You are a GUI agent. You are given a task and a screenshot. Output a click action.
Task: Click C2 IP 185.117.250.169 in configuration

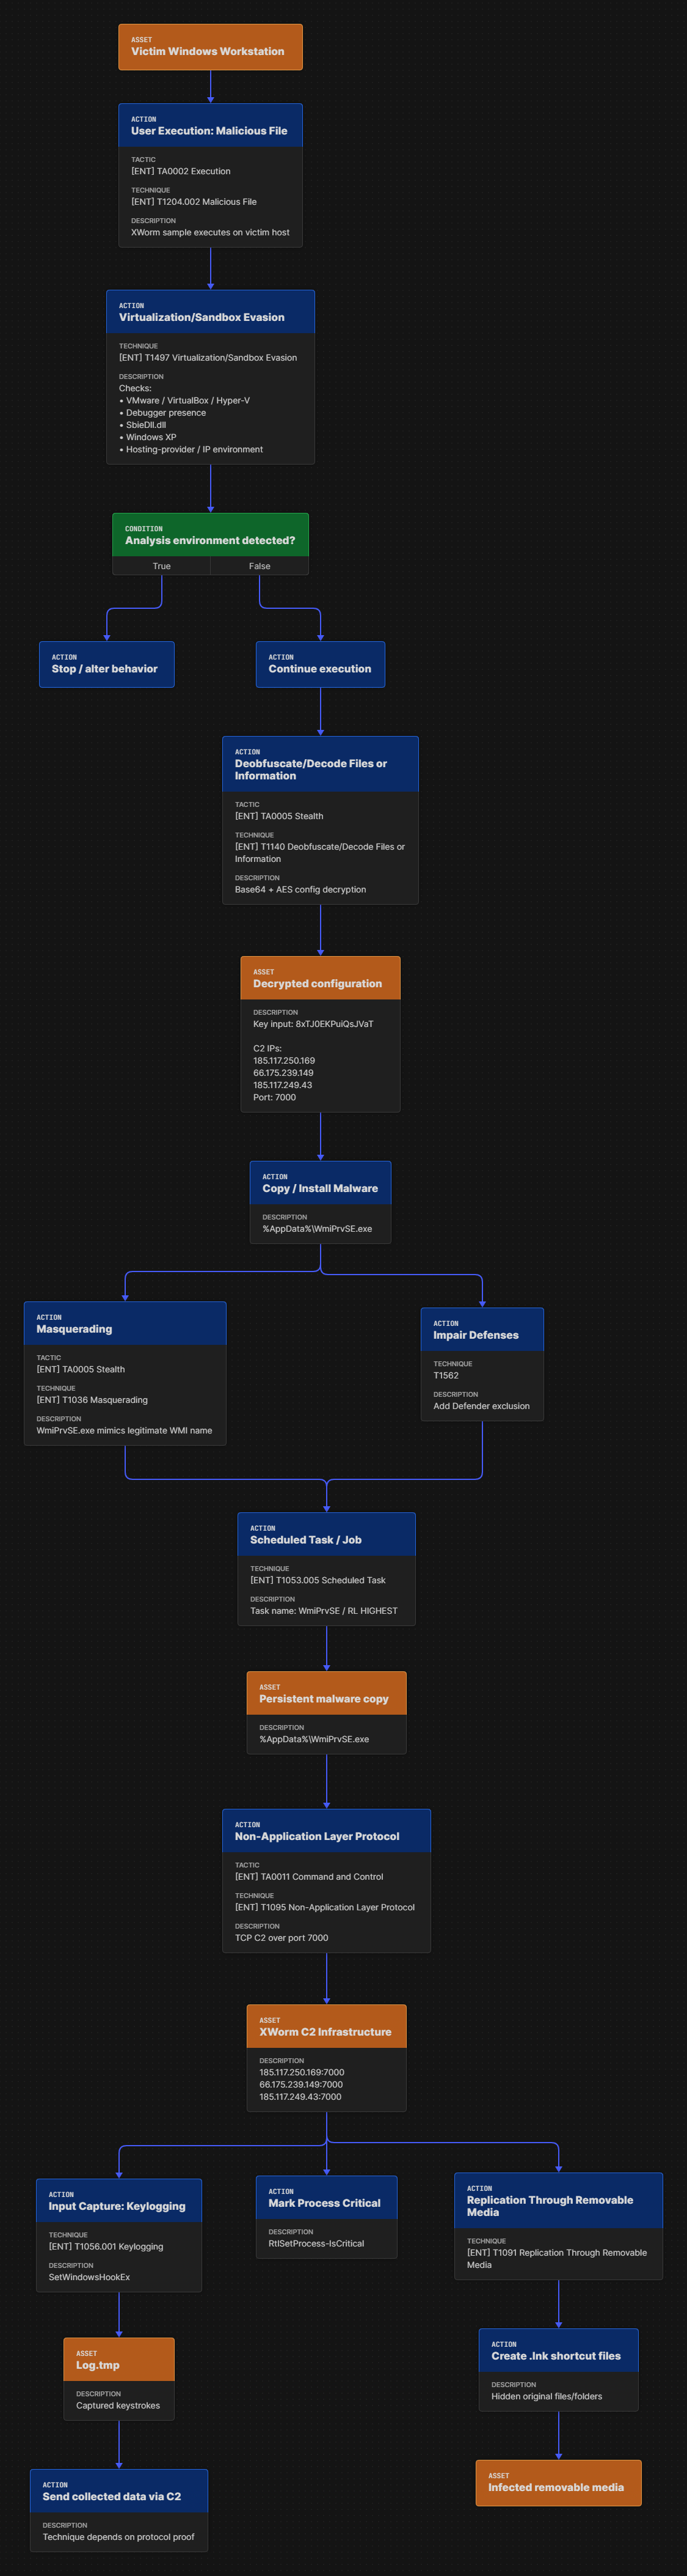click(x=283, y=1061)
